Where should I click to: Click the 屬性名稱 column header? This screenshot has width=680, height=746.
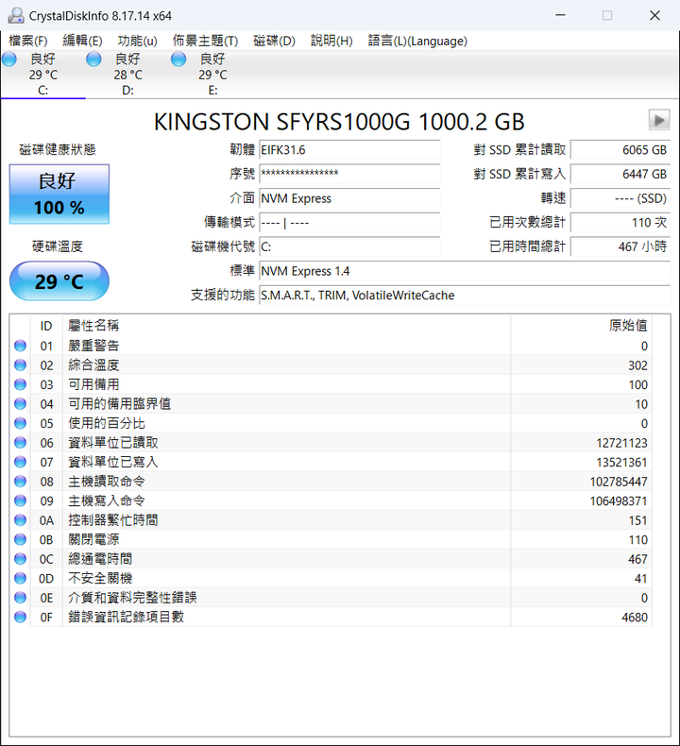pos(286,326)
